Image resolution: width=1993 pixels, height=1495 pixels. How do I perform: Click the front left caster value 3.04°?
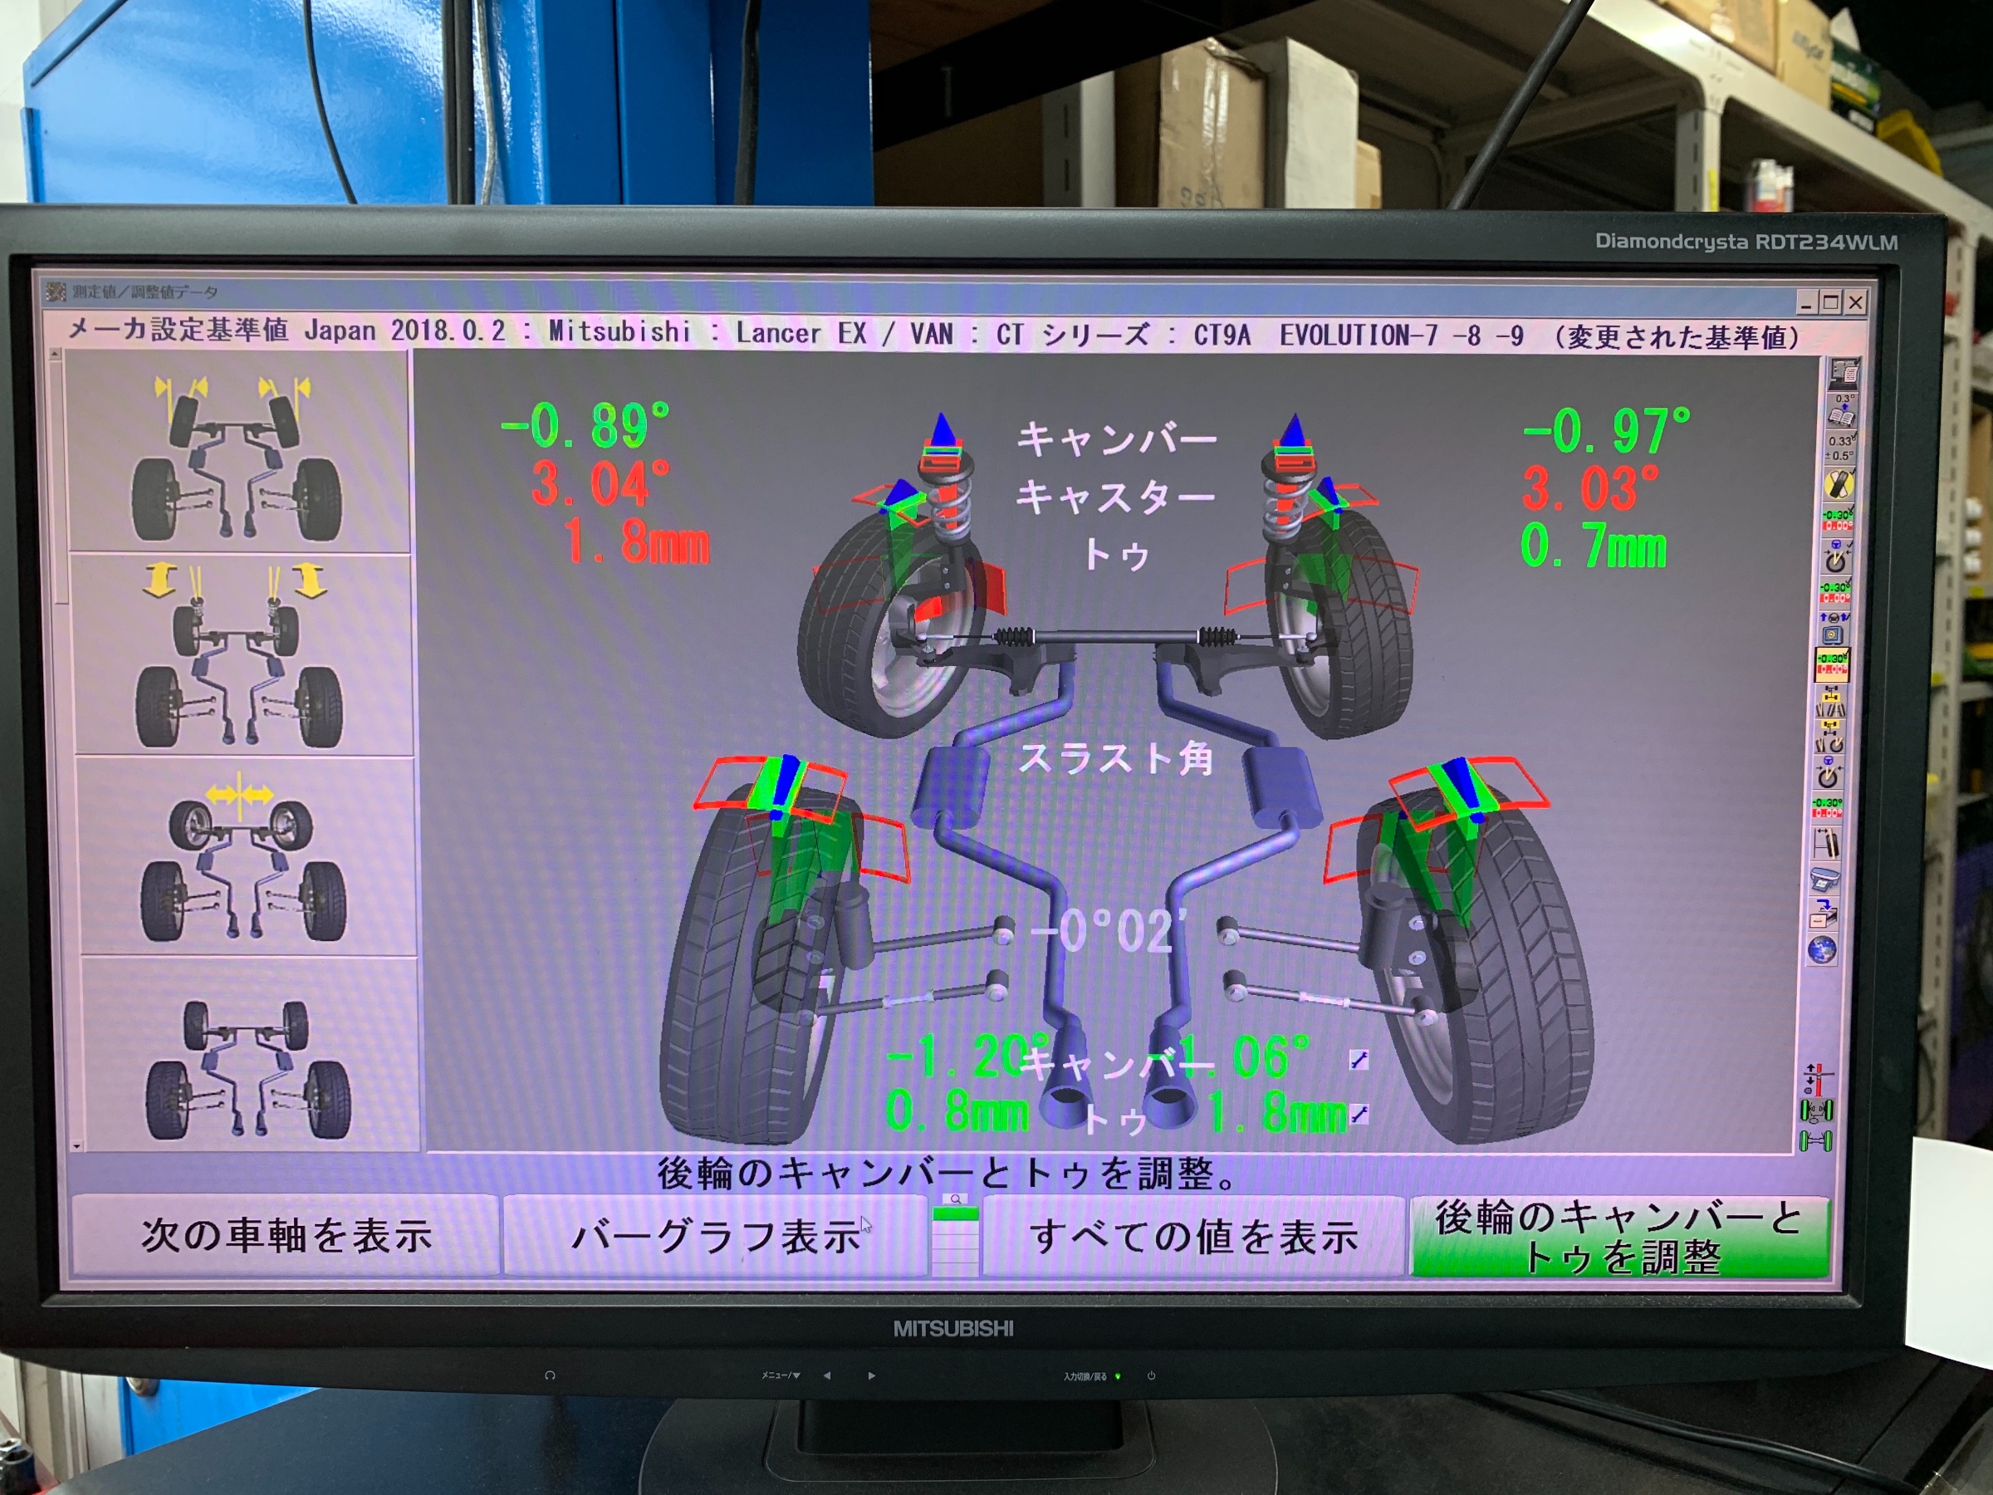click(600, 483)
